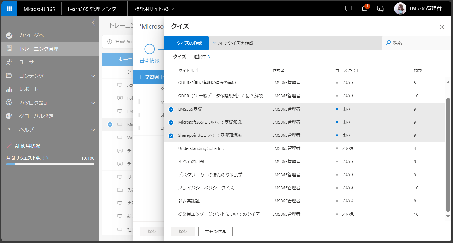Click the キャンセル button
The height and width of the screenshot is (243, 453).
[215, 232]
